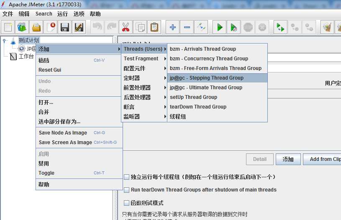
Task: Select the jp@ gear node in the tree
Action: pyautogui.click(x=27, y=48)
